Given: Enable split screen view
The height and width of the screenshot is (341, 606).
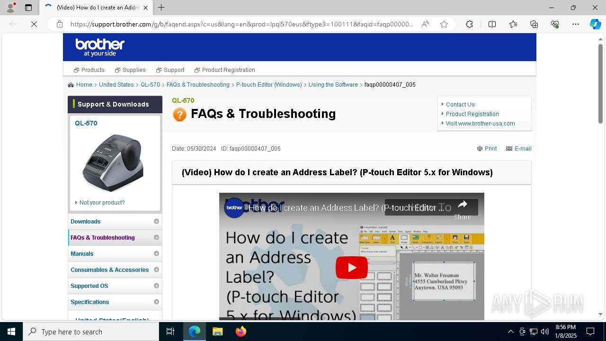Looking at the screenshot, I should (492, 24).
